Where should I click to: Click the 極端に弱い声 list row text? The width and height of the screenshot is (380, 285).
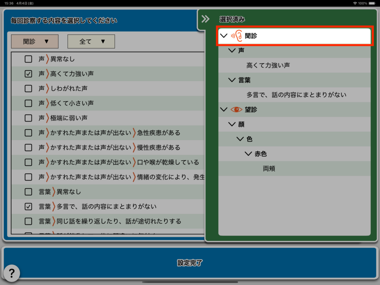[x=69, y=118]
